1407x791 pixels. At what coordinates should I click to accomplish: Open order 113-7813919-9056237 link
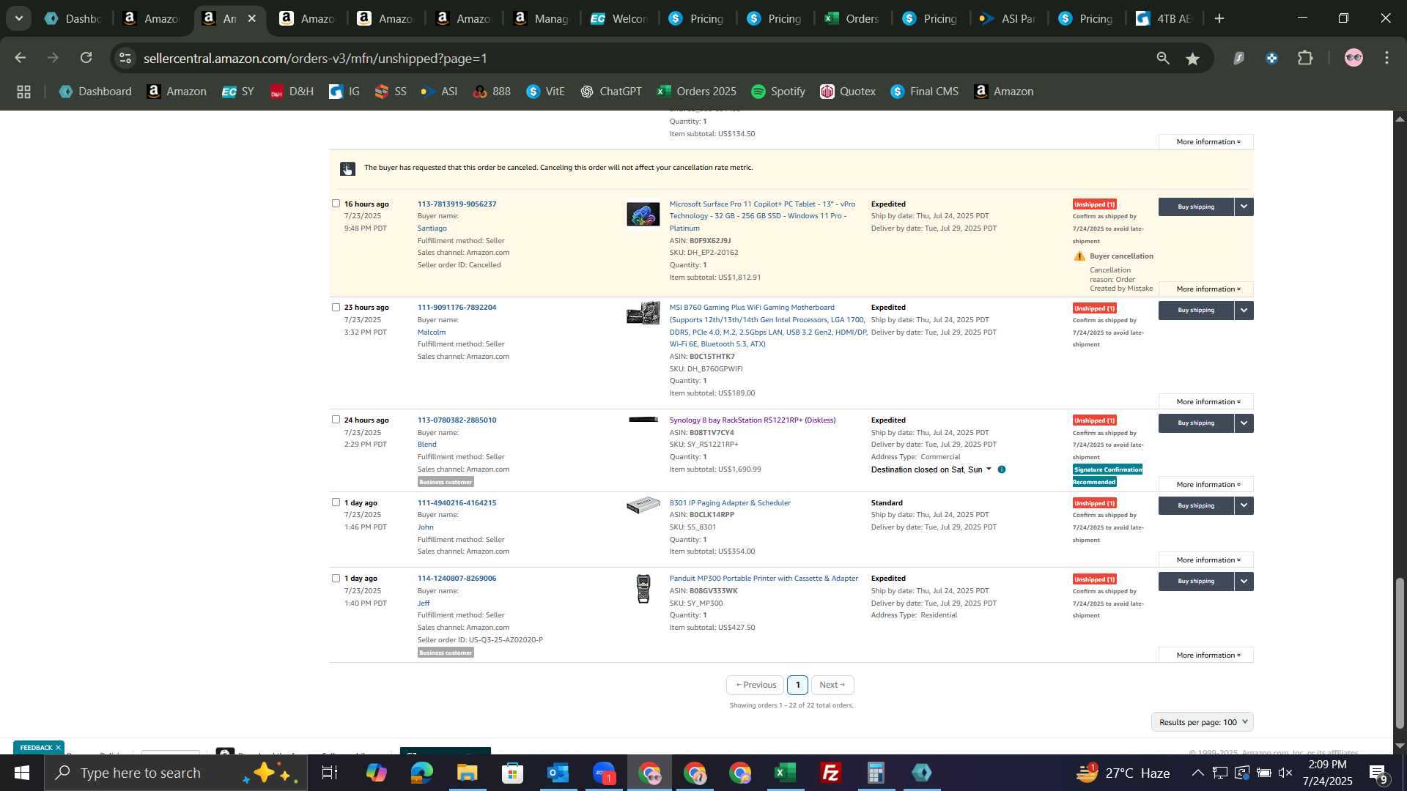click(457, 204)
